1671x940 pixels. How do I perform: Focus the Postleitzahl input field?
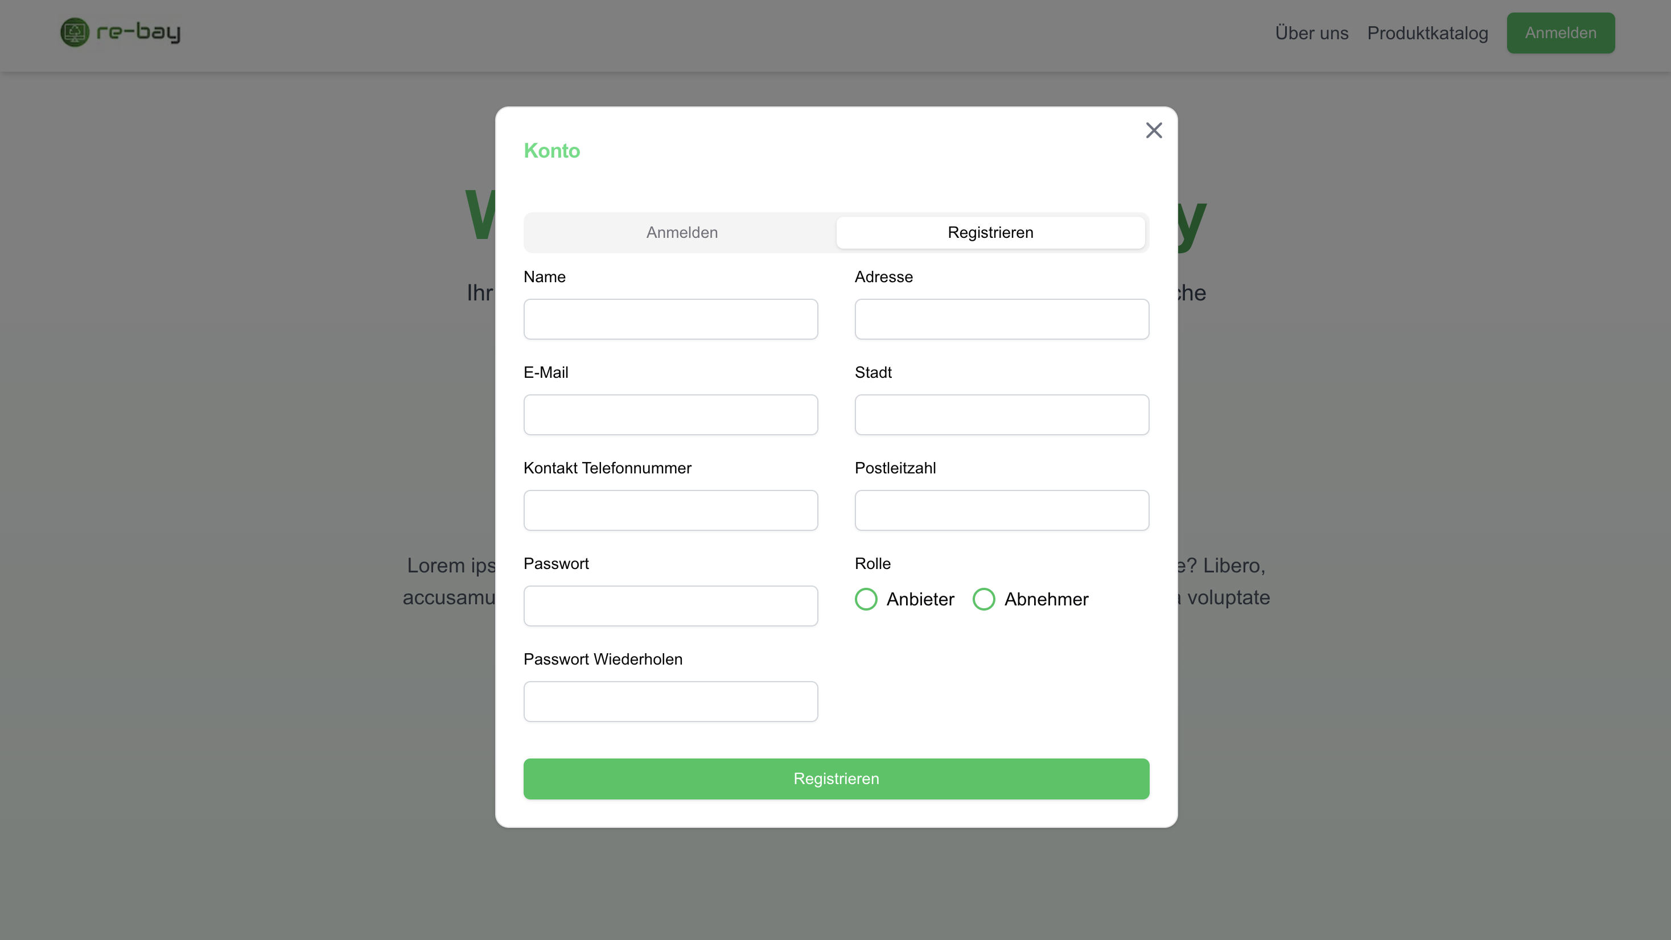1002,510
